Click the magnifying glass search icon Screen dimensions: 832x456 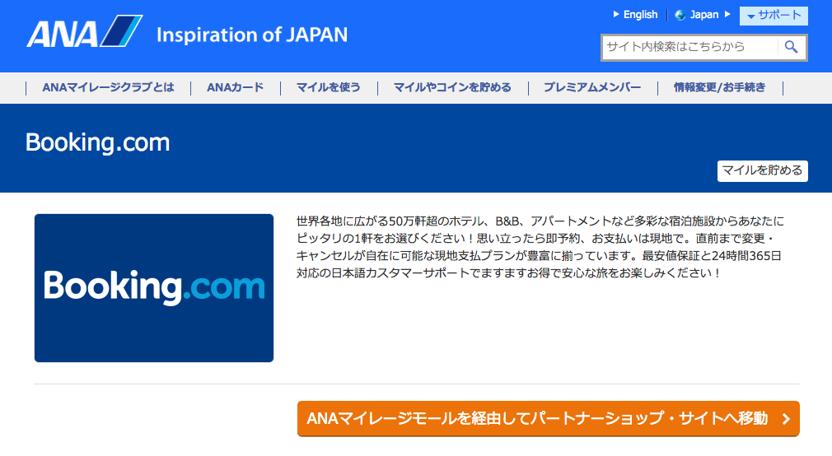pos(791,47)
